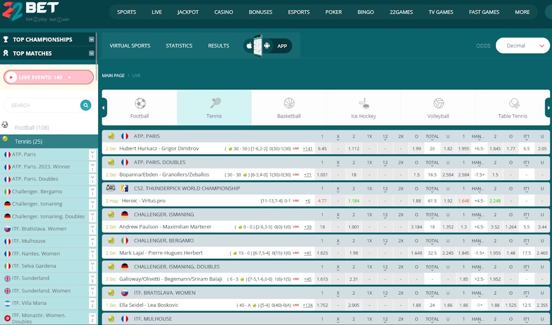Click the App download button label
This screenshot has height=325, width=552.
282,46
